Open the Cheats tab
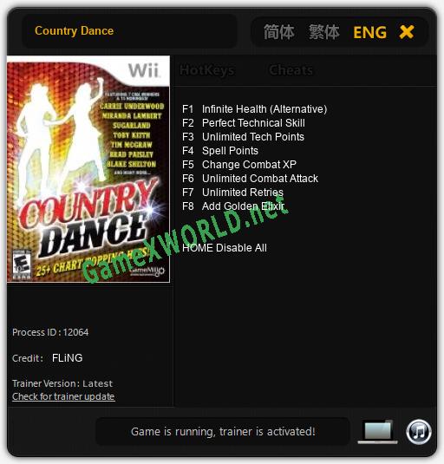 click(x=291, y=70)
